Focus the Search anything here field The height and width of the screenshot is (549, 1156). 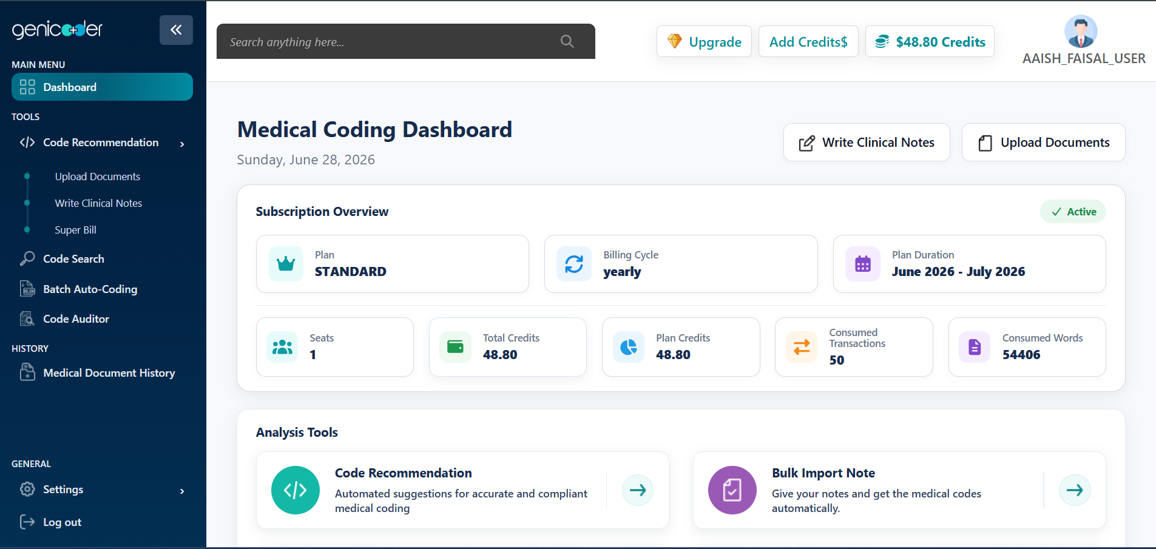[x=406, y=41]
